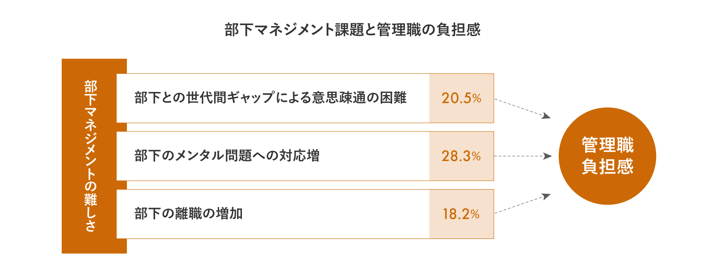
Task: Click the word 負担感 inside the circle
Action: tap(607, 166)
